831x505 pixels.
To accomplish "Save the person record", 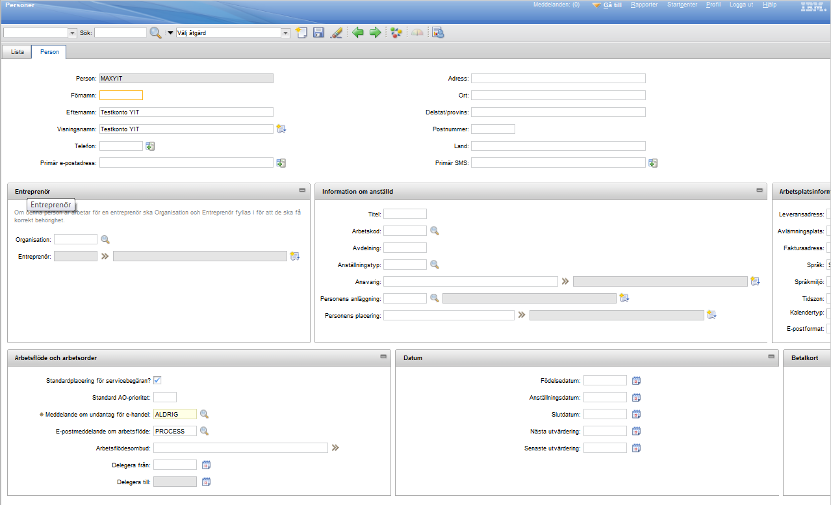I will point(318,32).
